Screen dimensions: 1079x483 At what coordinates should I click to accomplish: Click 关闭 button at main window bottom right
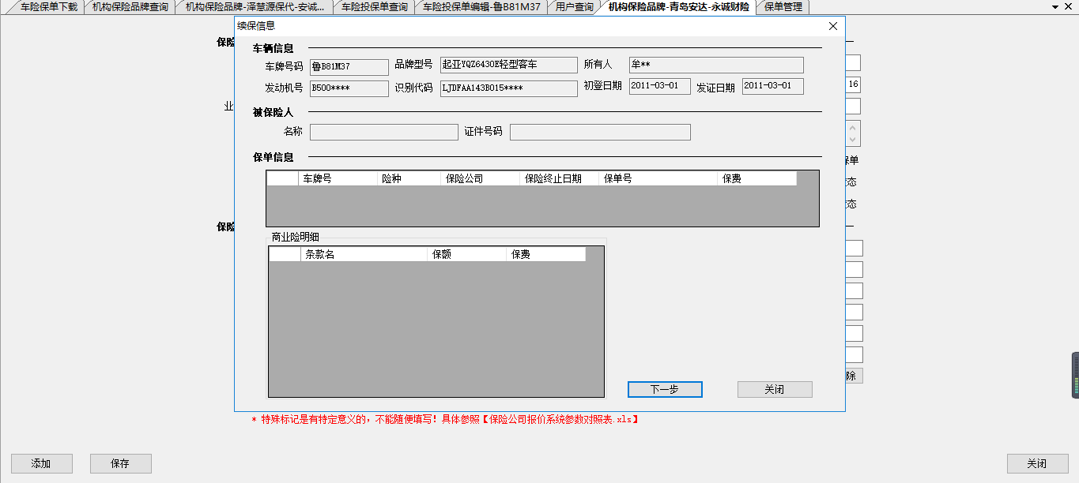(1037, 463)
